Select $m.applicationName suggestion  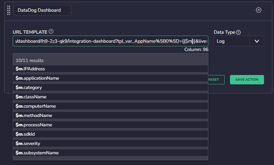(110, 78)
